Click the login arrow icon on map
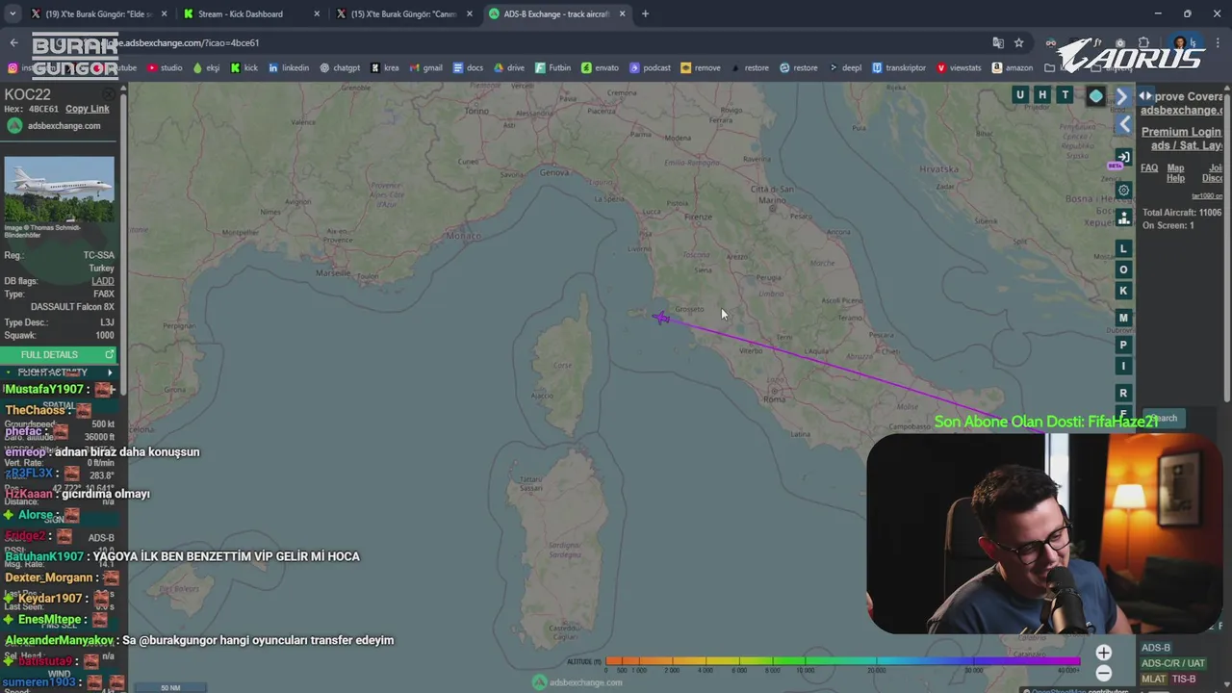Viewport: 1232px width, 693px height. (1123, 157)
